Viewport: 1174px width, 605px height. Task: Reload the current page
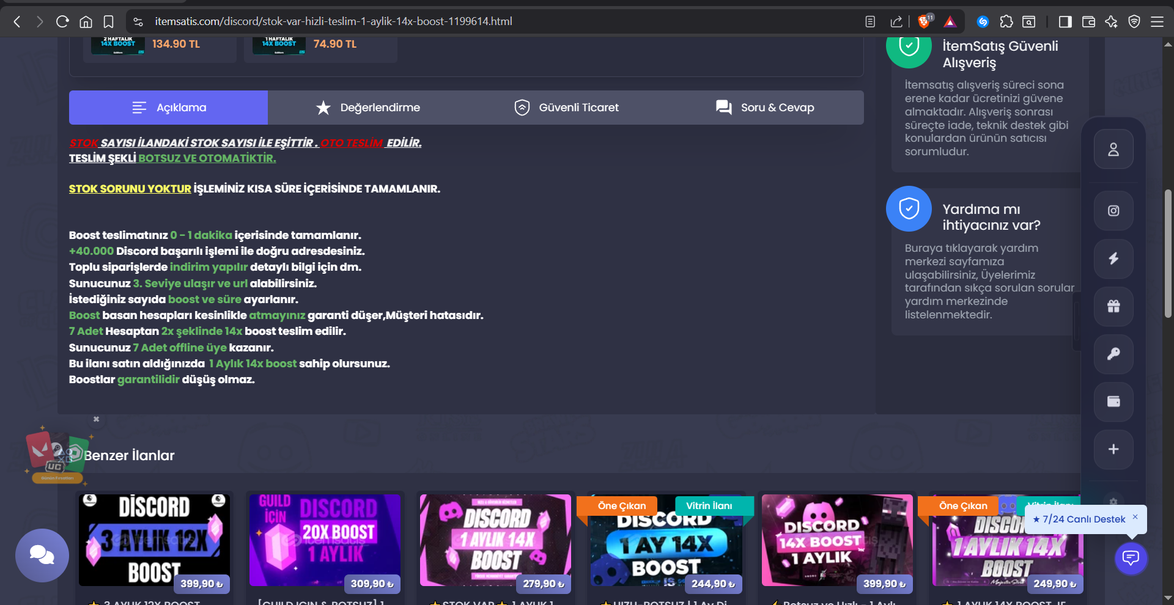[62, 22]
